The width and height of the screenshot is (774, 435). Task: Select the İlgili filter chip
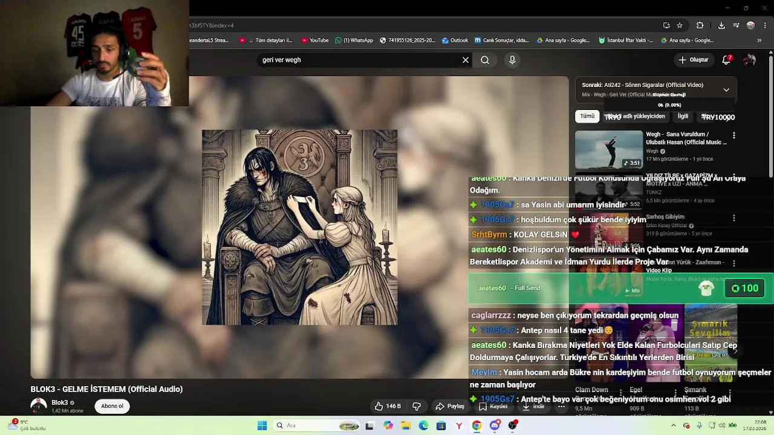(x=683, y=116)
